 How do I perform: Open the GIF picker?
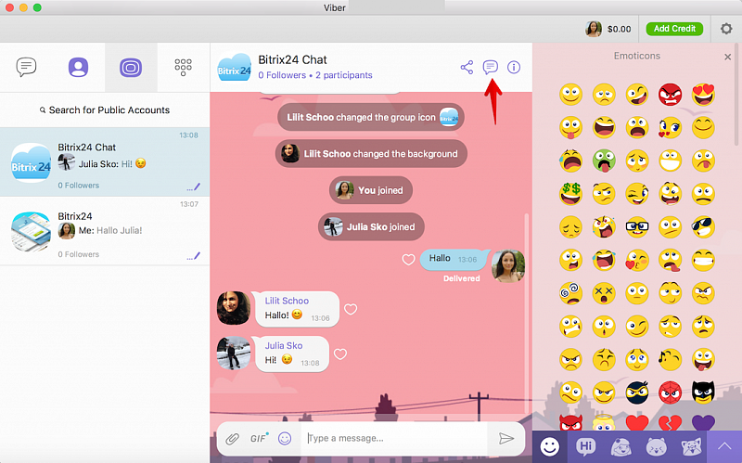coord(259,438)
